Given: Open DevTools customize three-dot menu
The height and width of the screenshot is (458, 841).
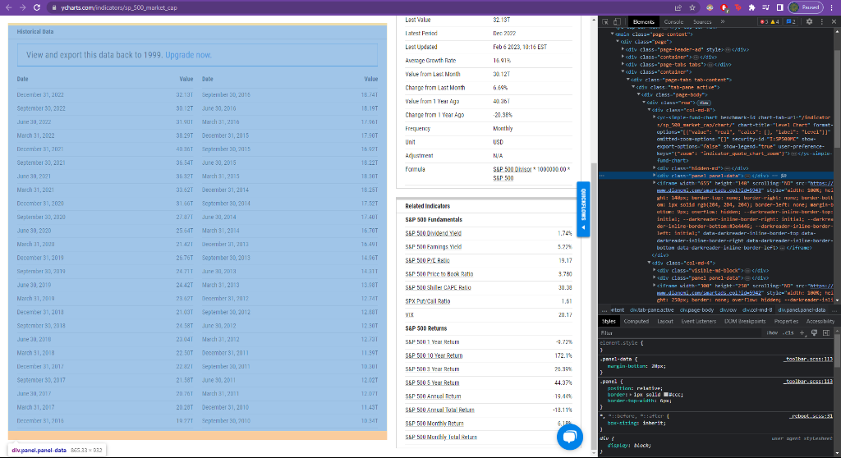Looking at the screenshot, I should pyautogui.click(x=821, y=22).
